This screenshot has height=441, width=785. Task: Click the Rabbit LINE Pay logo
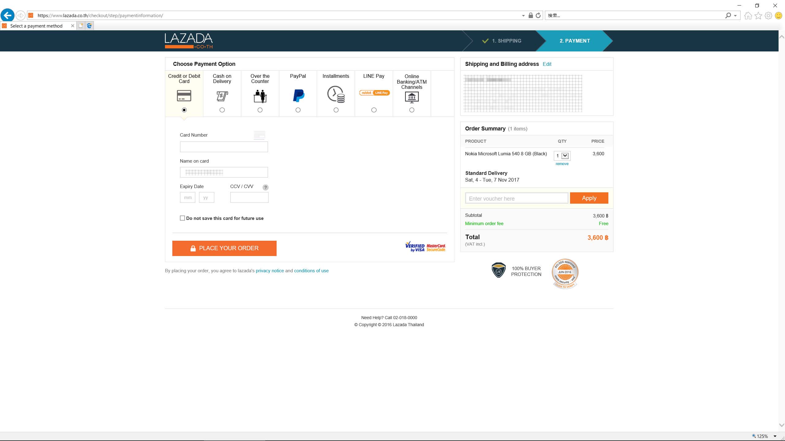click(x=374, y=93)
